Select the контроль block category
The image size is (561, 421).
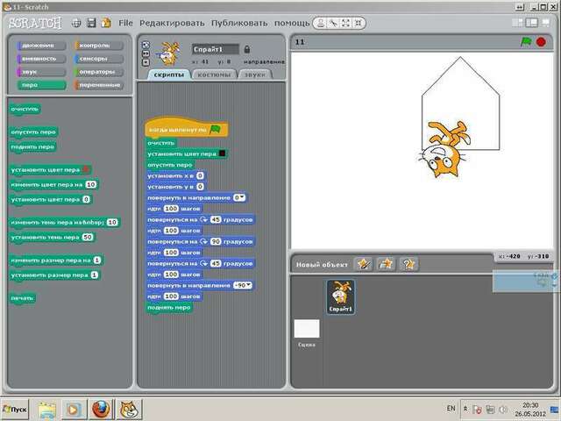click(99, 46)
